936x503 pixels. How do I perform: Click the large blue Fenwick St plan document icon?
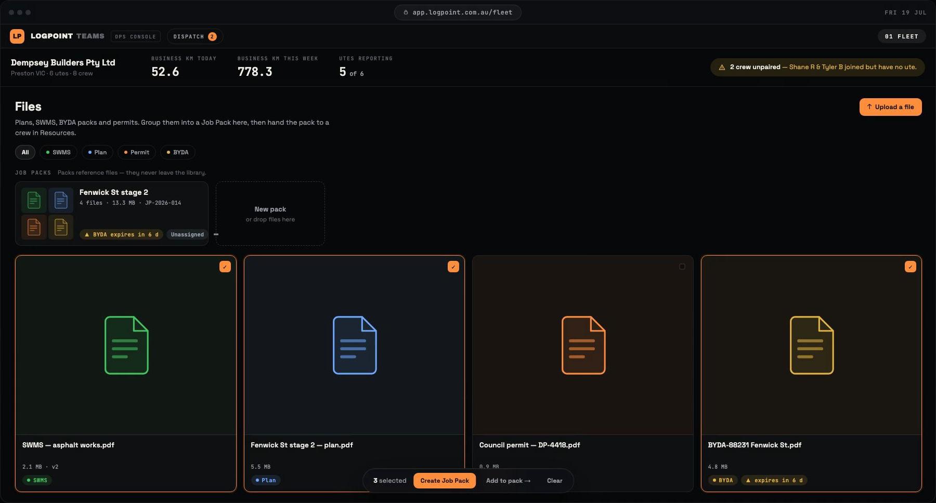(x=355, y=345)
